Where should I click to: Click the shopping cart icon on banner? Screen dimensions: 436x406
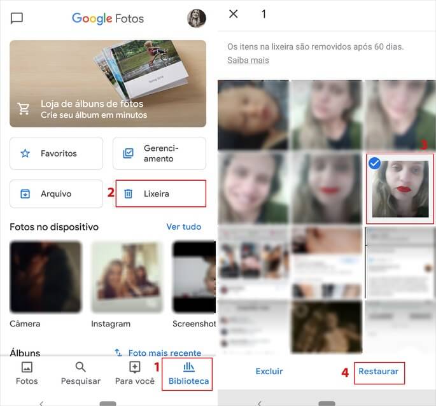24,109
